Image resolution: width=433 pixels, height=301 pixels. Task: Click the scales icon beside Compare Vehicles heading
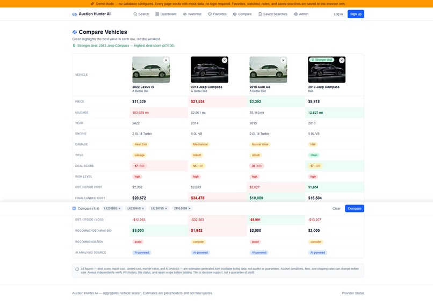click(75, 32)
